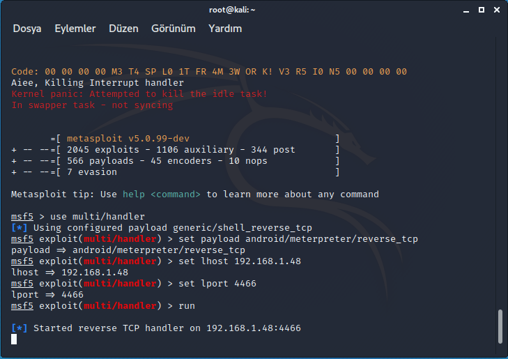This screenshot has height=359, width=508.
Task: Click the 'set lhost 192.168.1.48' command
Action: (x=240, y=261)
